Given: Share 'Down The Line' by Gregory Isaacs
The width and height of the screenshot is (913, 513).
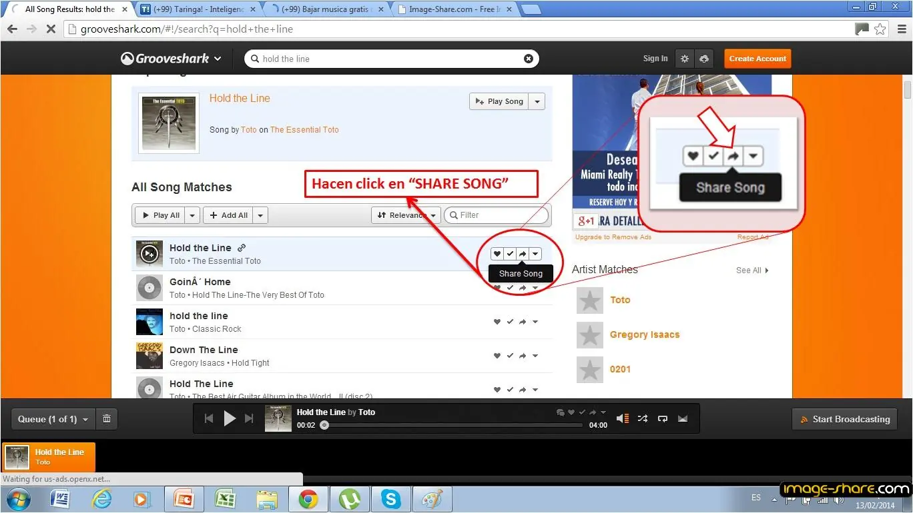Looking at the screenshot, I should (523, 356).
